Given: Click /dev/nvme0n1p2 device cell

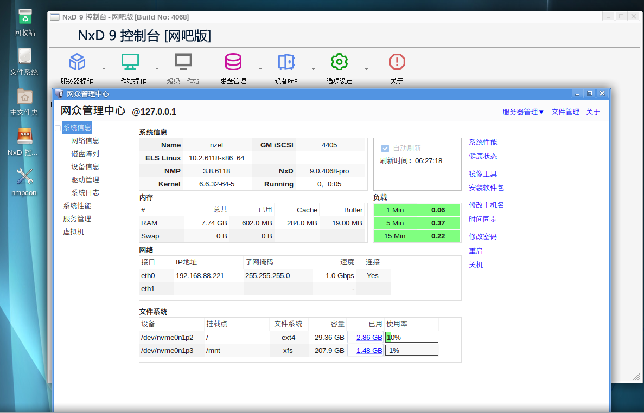Looking at the screenshot, I should [167, 338].
